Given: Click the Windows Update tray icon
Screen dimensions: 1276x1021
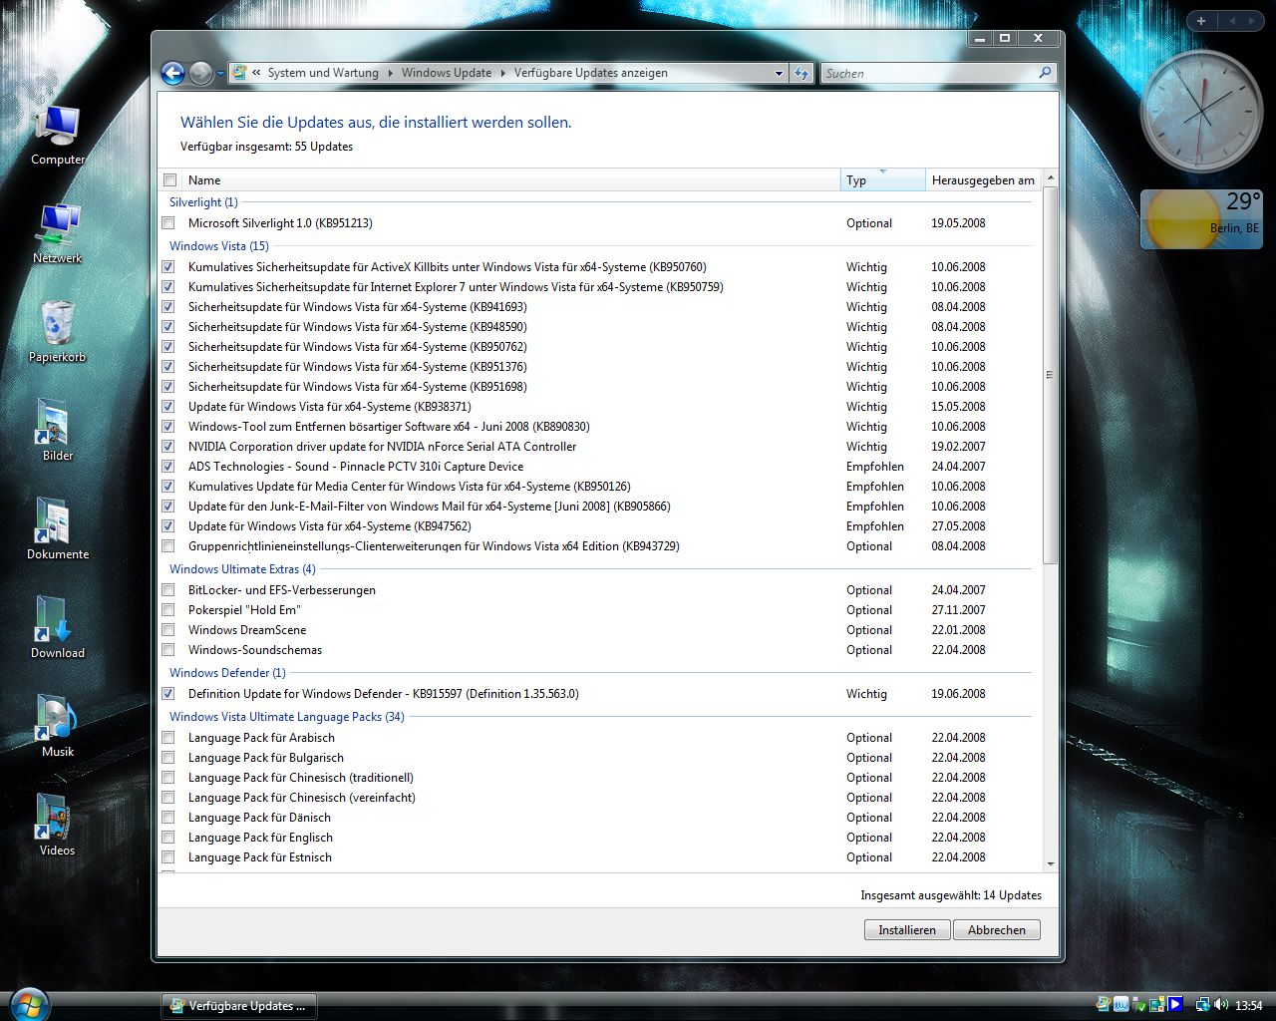Looking at the screenshot, I should coord(1103,1004).
